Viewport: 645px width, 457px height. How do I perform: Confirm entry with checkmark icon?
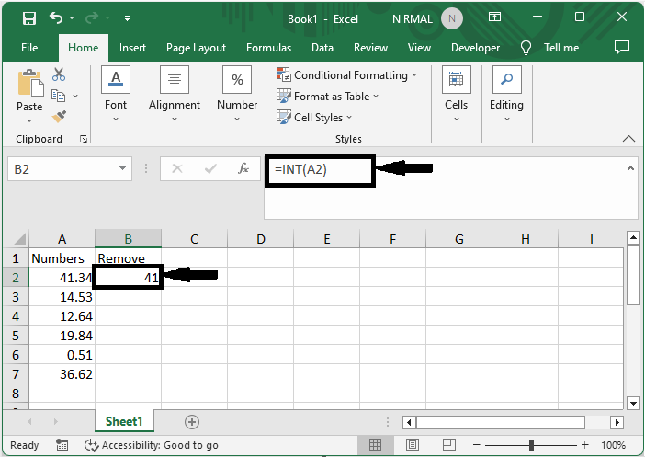(210, 168)
